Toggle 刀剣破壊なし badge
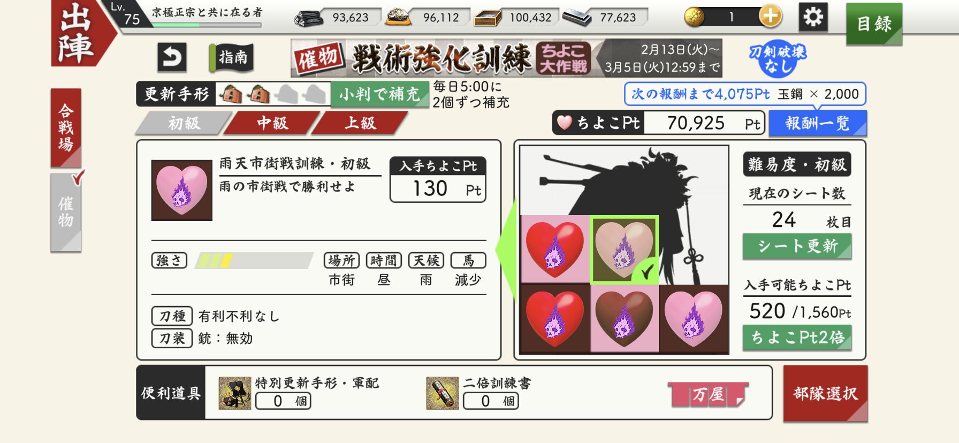The height and width of the screenshot is (443, 959). [778, 58]
